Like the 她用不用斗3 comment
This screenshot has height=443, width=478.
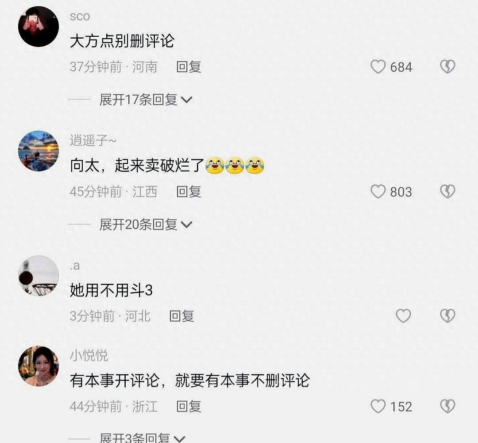coord(403,316)
